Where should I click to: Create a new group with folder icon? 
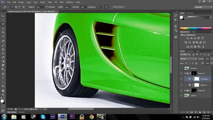pyautogui.click(x=200, y=112)
